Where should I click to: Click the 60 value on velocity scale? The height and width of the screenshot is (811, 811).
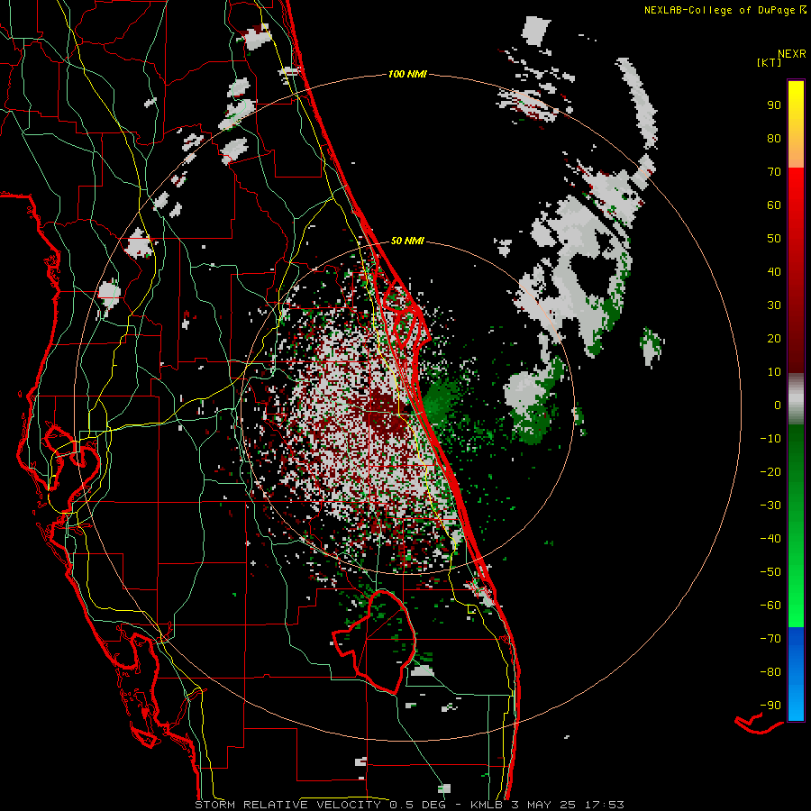pyautogui.click(x=774, y=205)
